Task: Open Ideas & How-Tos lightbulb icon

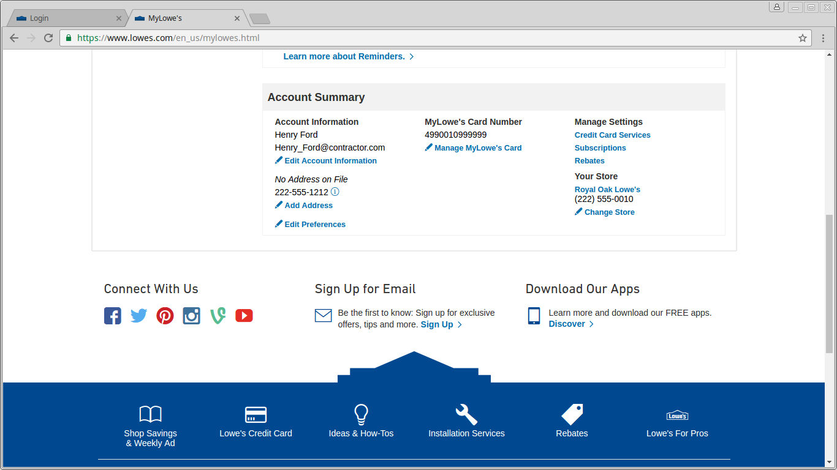Action: point(361,414)
